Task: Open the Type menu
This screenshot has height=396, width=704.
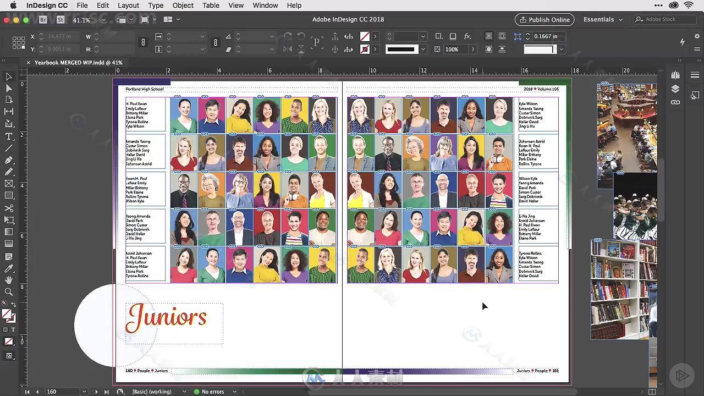Action: [x=156, y=5]
